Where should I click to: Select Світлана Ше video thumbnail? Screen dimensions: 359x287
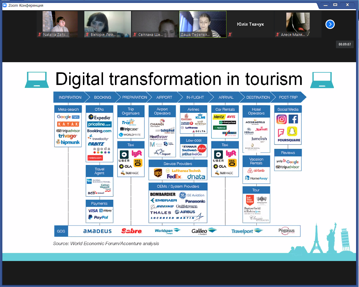pos(155,24)
